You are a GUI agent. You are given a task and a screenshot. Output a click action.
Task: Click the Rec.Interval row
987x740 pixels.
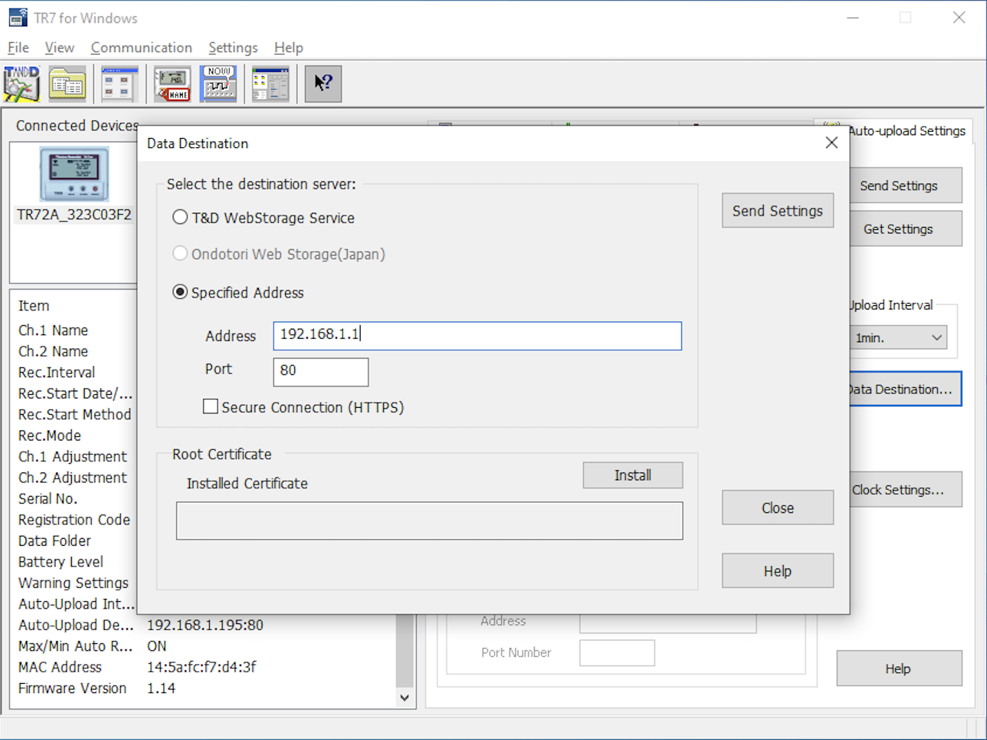[x=57, y=372]
